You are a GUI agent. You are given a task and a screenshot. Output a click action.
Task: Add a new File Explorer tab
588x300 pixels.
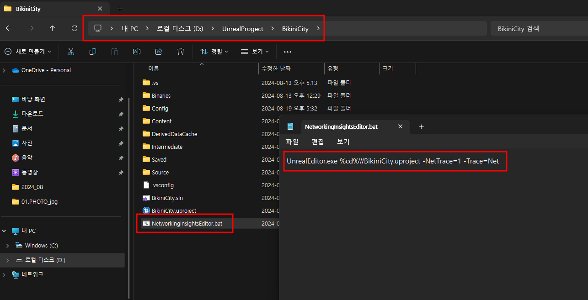[120, 9]
